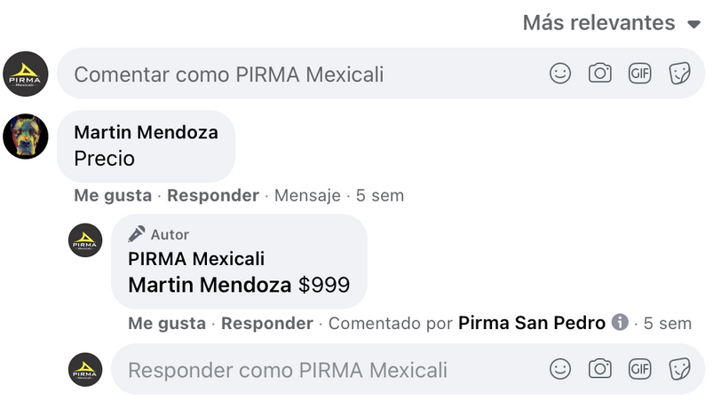Screen dimensions: 721x408
Task: Open Pirma San Pedro profile link
Action: coord(532,324)
